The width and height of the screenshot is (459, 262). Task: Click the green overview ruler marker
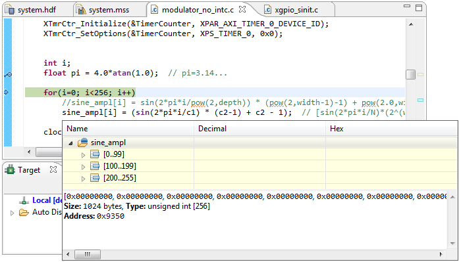(x=421, y=75)
